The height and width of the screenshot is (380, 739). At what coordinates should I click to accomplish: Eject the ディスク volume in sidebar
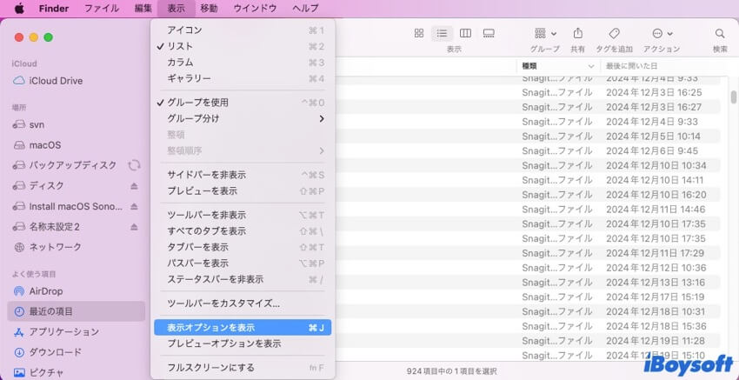pos(134,186)
